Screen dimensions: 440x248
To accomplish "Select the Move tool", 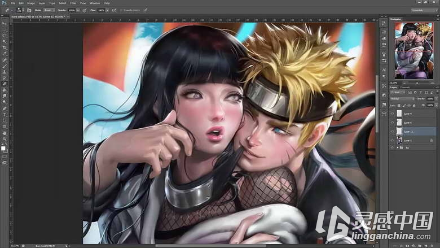I will pyautogui.click(x=4, y=24).
